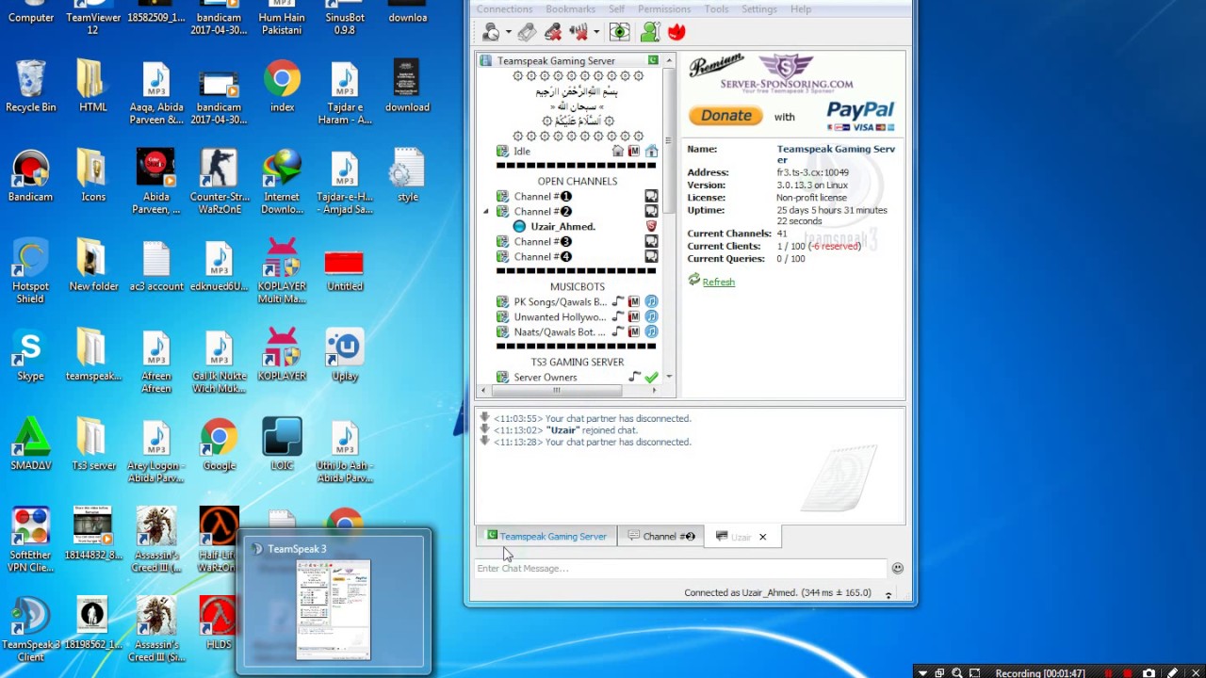Select the LOIC desktop icon
This screenshot has height=678, width=1206.
click(x=282, y=444)
